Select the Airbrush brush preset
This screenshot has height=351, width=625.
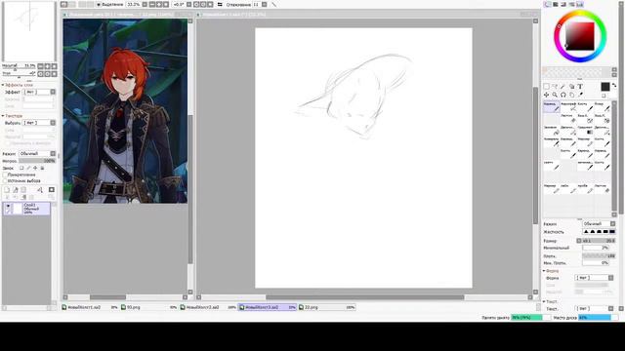(568, 106)
